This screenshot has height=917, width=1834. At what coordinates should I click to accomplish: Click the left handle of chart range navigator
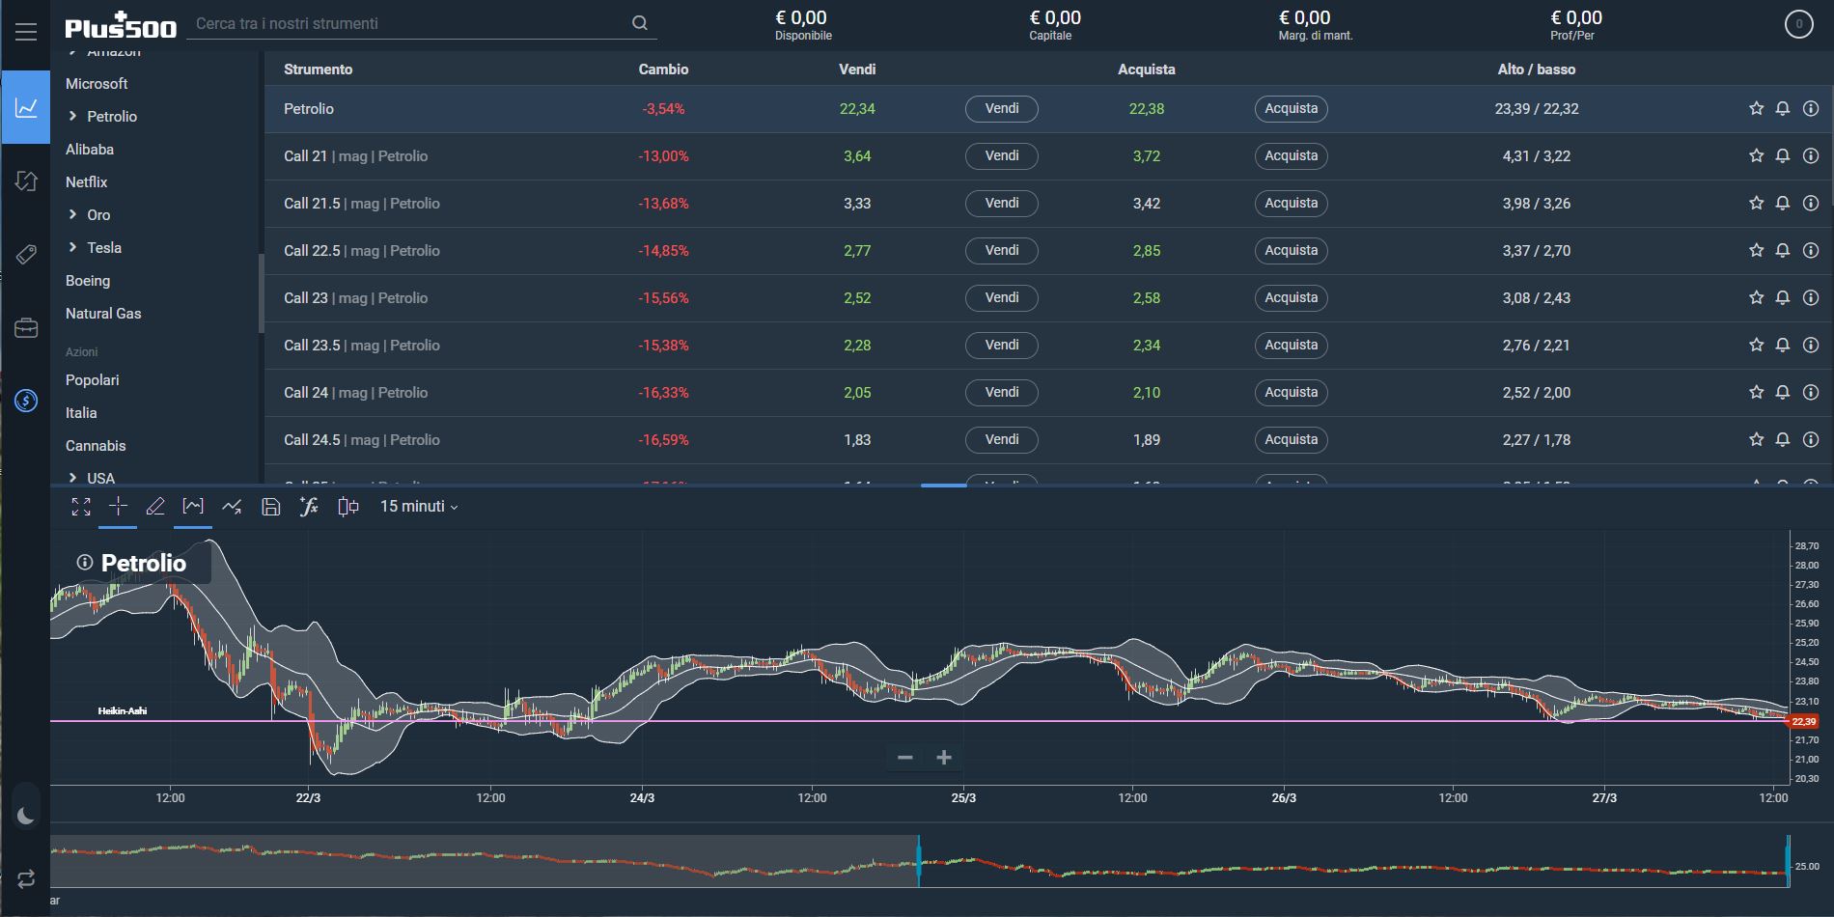point(919,861)
